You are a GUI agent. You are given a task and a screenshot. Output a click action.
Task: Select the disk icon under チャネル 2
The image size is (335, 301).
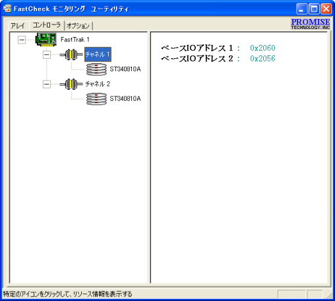pos(96,99)
